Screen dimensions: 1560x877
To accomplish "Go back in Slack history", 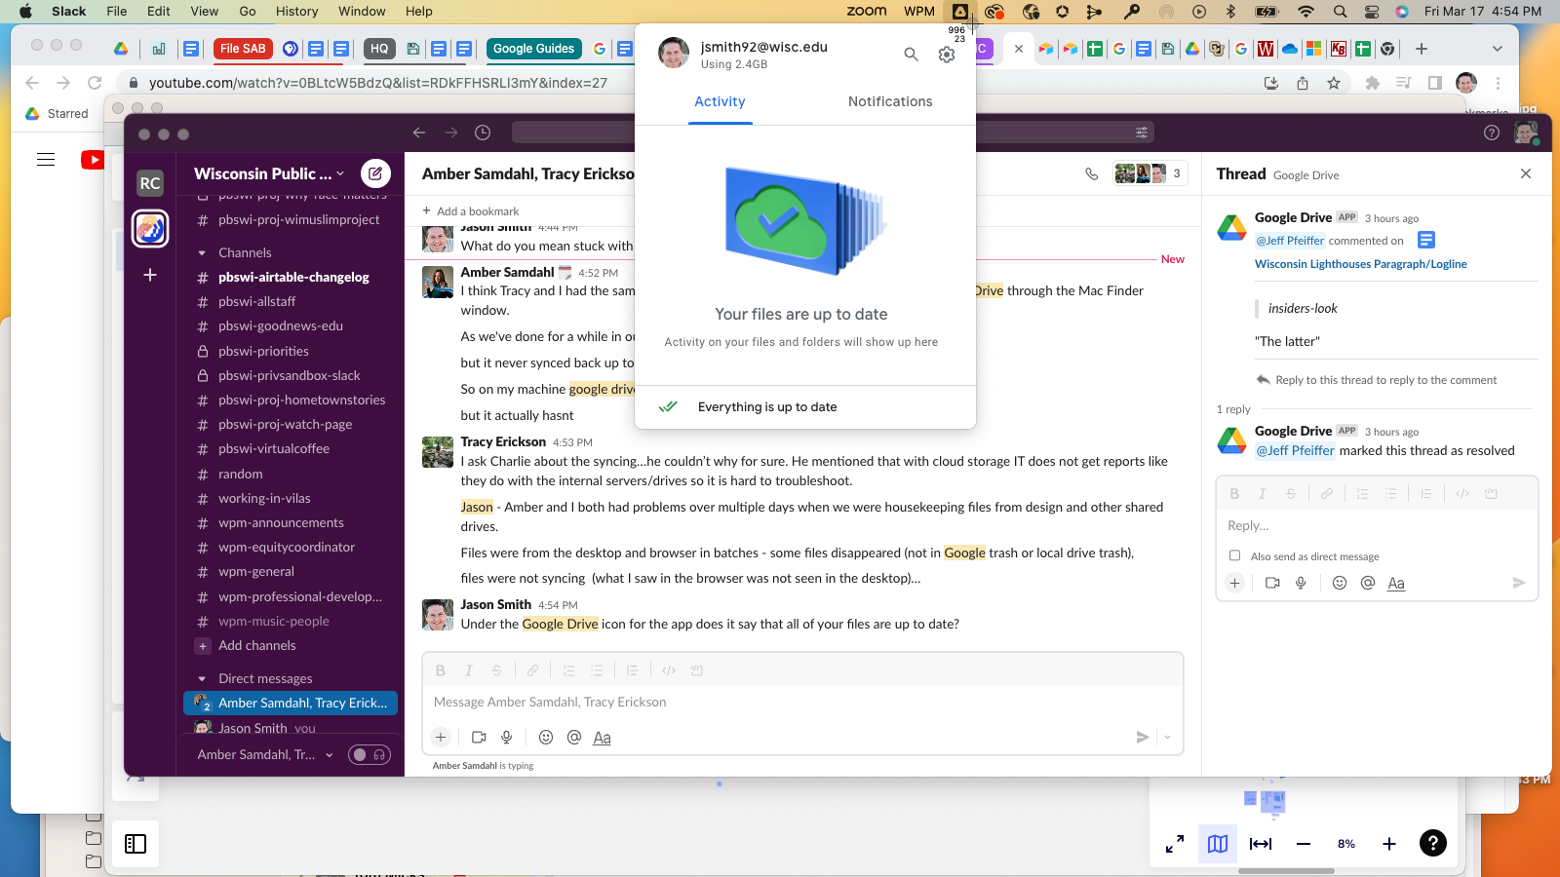I will 419,133.
